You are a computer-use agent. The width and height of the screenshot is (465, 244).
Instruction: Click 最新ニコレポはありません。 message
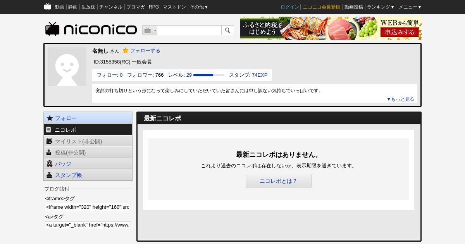click(x=279, y=155)
